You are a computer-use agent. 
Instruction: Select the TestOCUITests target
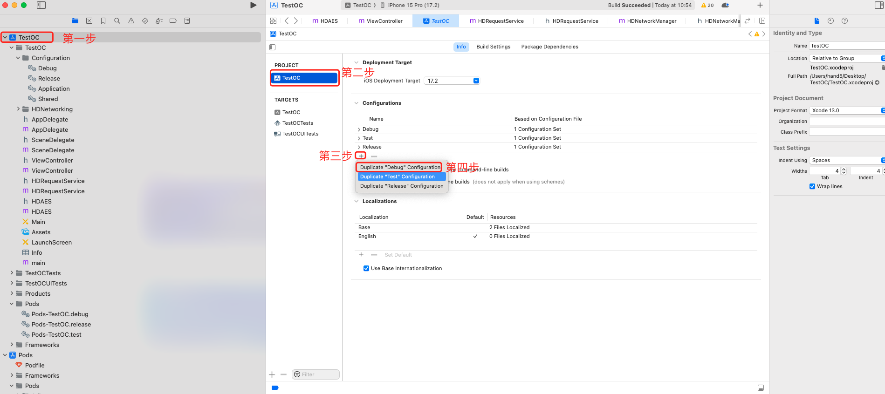pyautogui.click(x=296, y=134)
